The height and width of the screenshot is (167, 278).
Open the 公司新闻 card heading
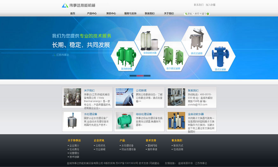(141, 90)
